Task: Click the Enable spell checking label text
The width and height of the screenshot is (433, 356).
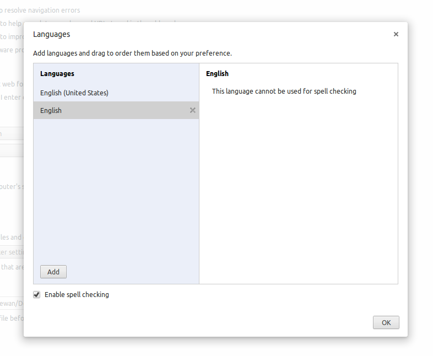Action: [77, 295]
